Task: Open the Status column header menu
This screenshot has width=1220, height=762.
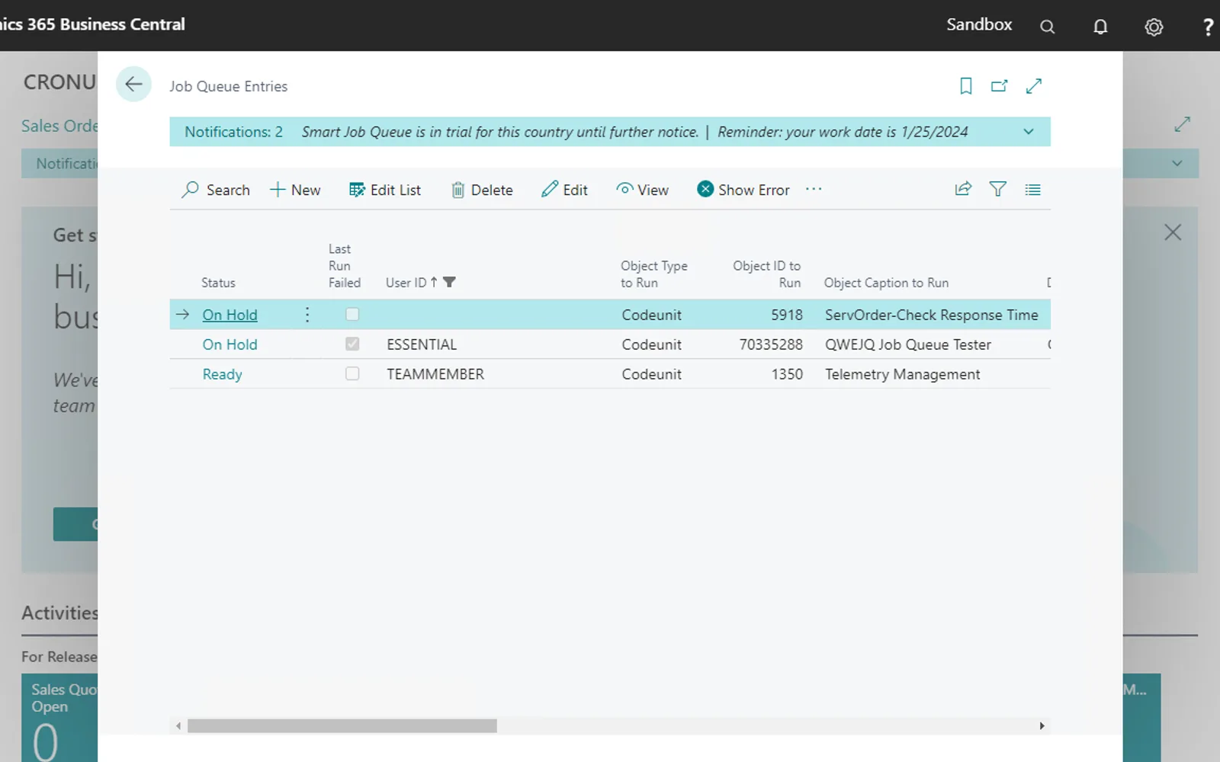Action: 218,283
